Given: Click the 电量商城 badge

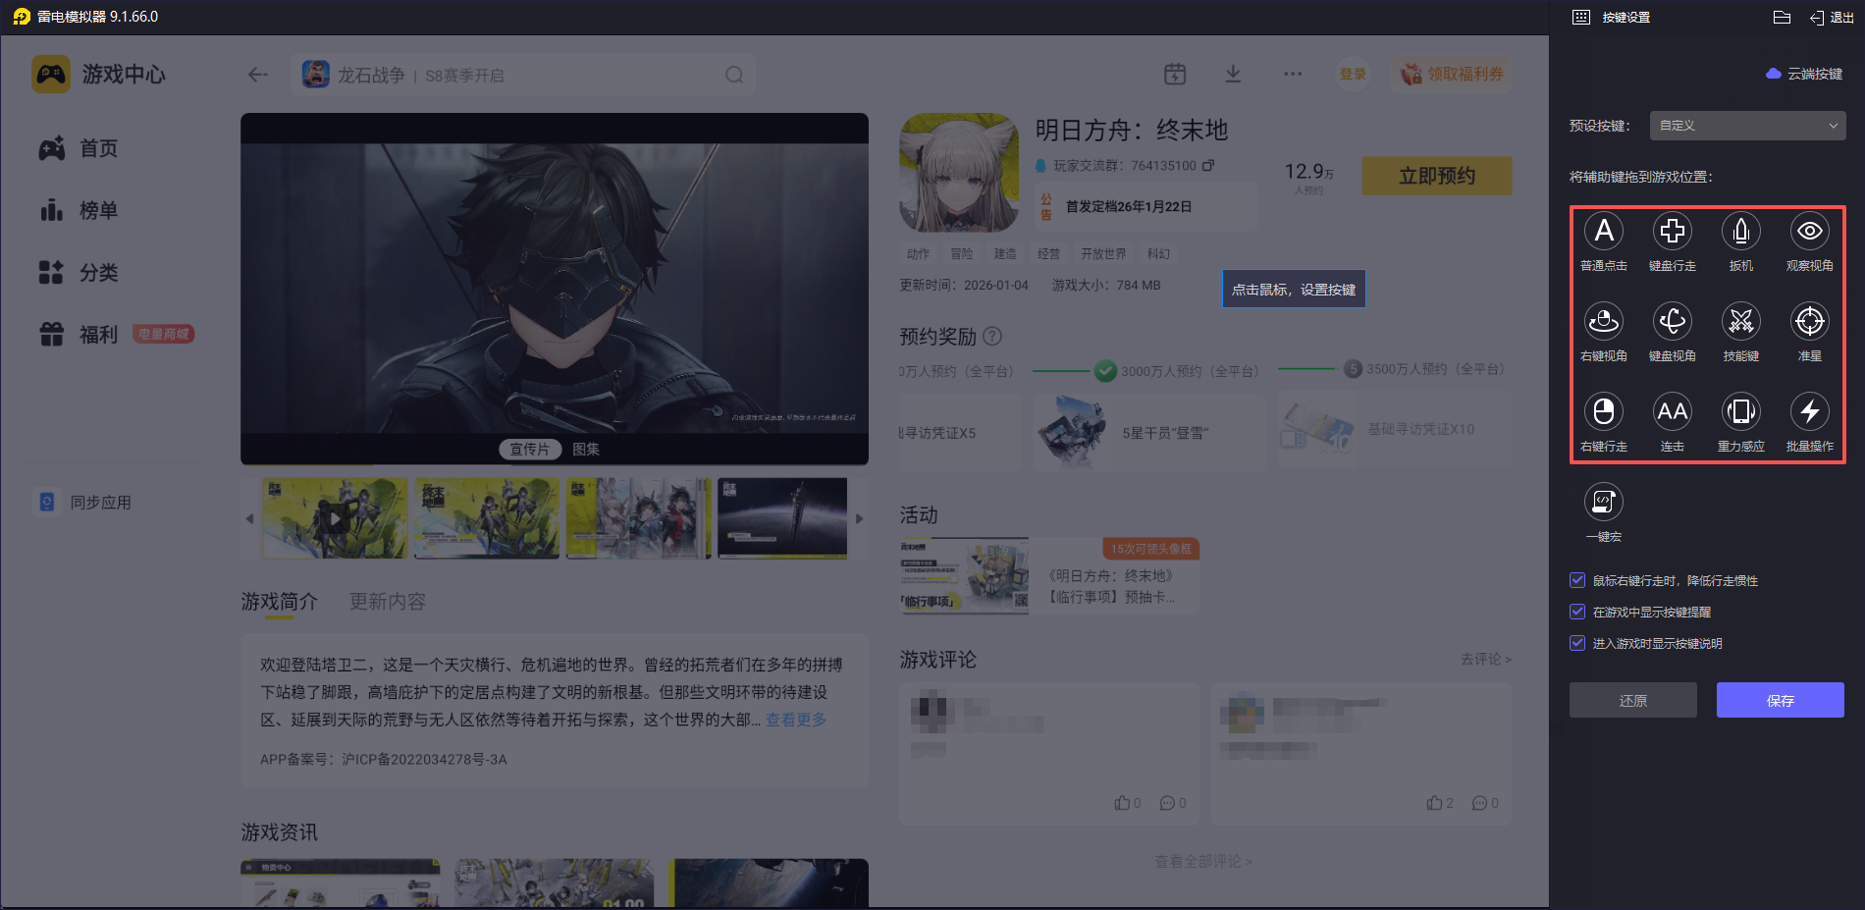Looking at the screenshot, I should [x=164, y=334].
